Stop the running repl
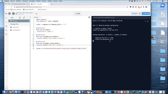Screen dimensions: 168x94 tap(77, 14)
